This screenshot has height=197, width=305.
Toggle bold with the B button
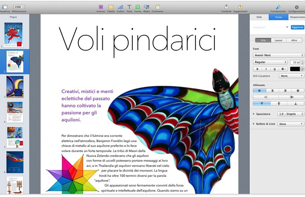pos(258,69)
